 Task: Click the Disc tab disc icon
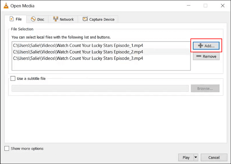[x=33, y=19]
